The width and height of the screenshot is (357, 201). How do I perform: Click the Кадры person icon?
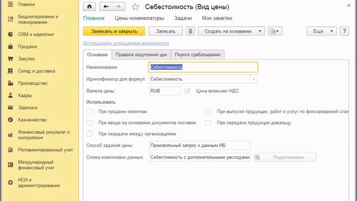(11, 95)
